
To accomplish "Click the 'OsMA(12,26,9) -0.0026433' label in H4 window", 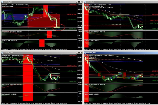I will (x=9, y=41).
